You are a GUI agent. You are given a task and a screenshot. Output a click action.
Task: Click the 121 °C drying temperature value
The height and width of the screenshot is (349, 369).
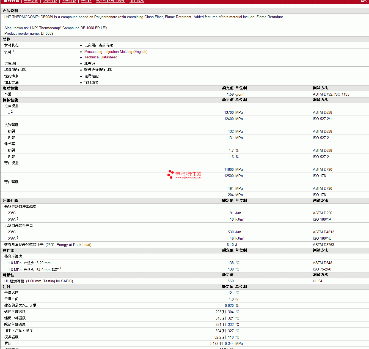pyautogui.click(x=233, y=293)
